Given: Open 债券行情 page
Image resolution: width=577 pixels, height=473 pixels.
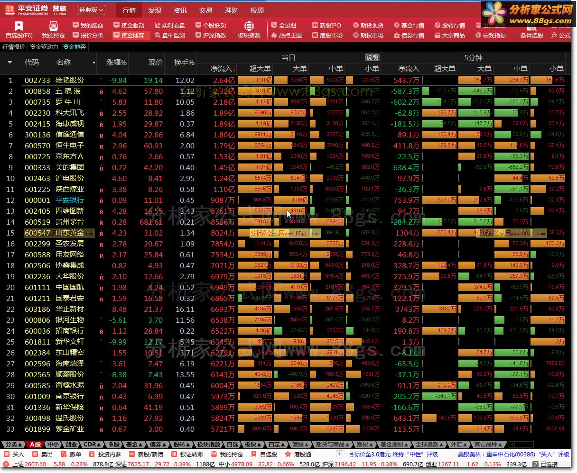Looking at the screenshot, I should click(409, 35).
